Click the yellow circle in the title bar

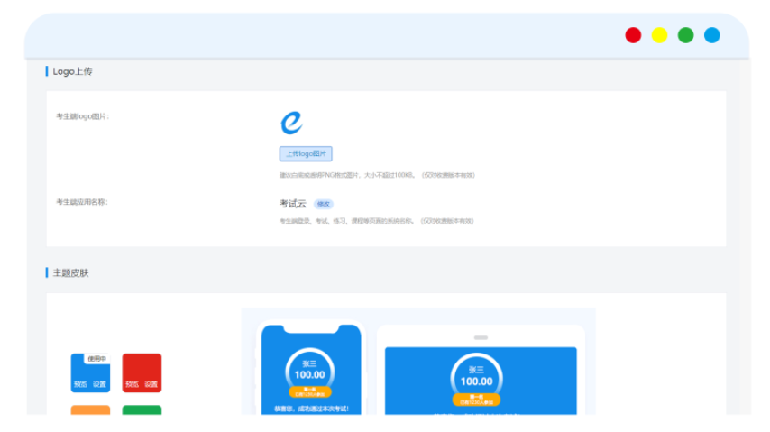click(x=659, y=35)
